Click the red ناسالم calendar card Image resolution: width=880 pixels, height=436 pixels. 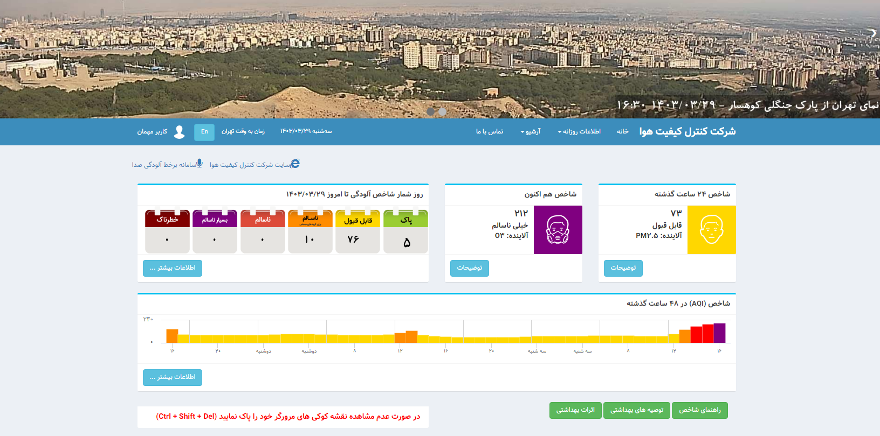263,231
